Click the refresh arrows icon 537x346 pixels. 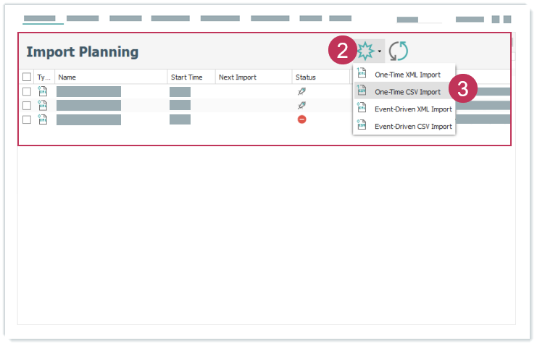coord(398,51)
